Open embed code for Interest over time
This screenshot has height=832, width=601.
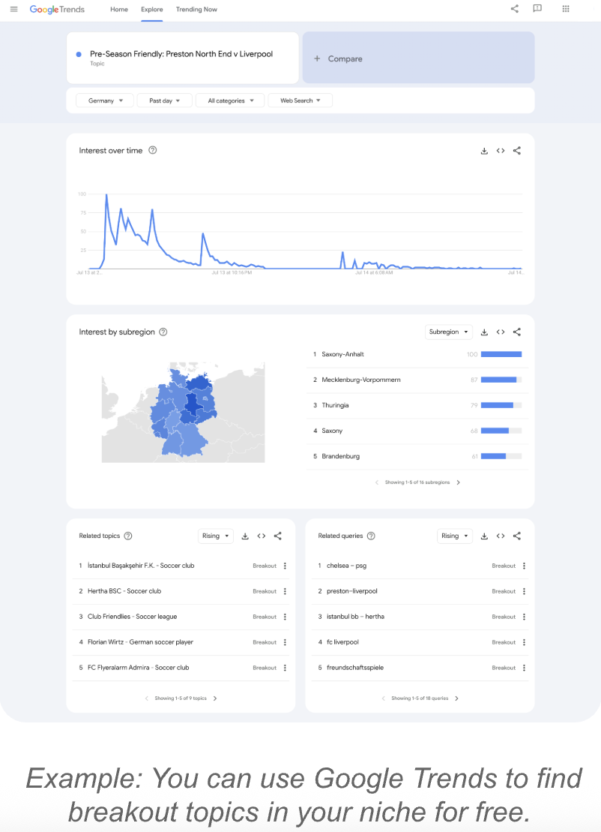501,151
